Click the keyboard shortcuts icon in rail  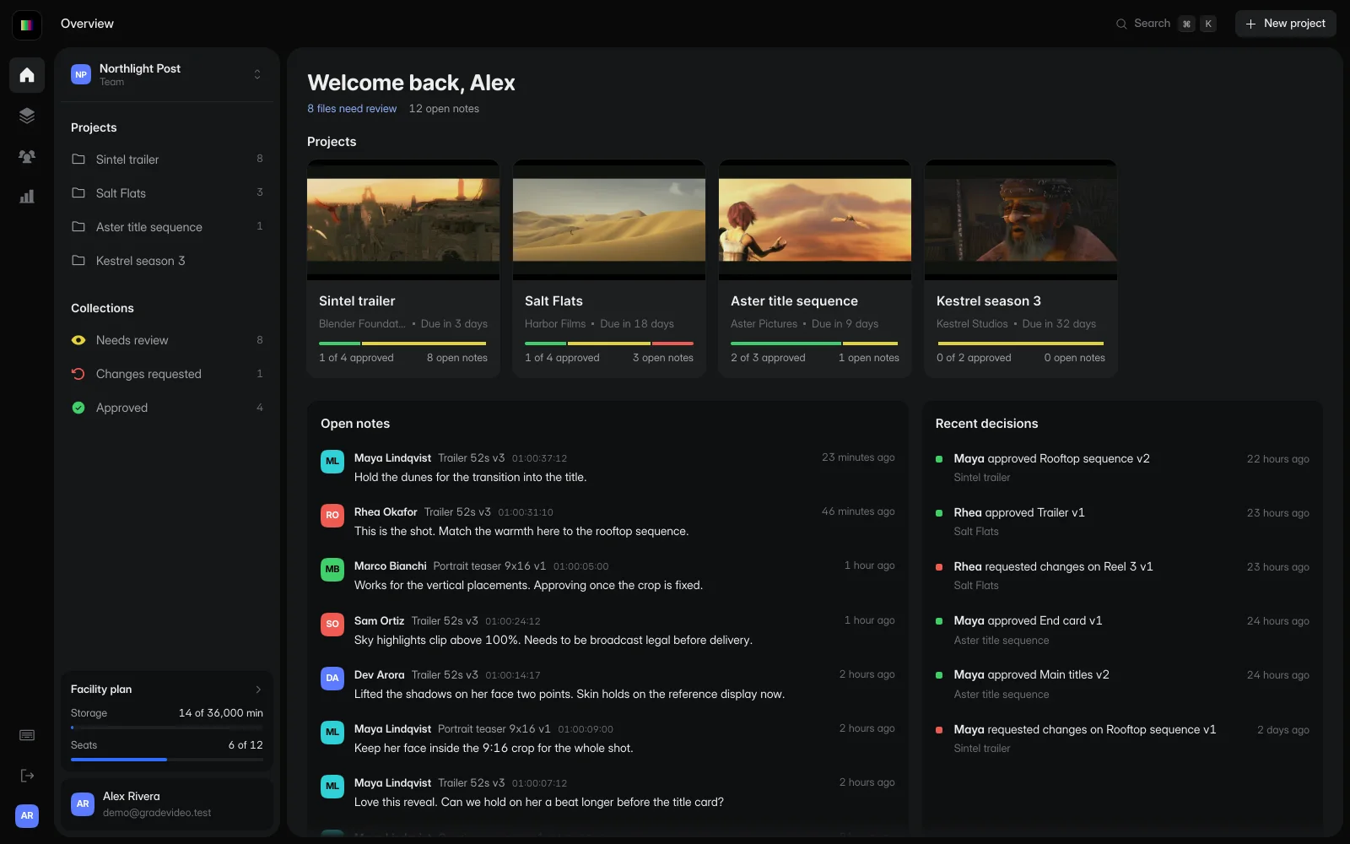pyautogui.click(x=27, y=735)
